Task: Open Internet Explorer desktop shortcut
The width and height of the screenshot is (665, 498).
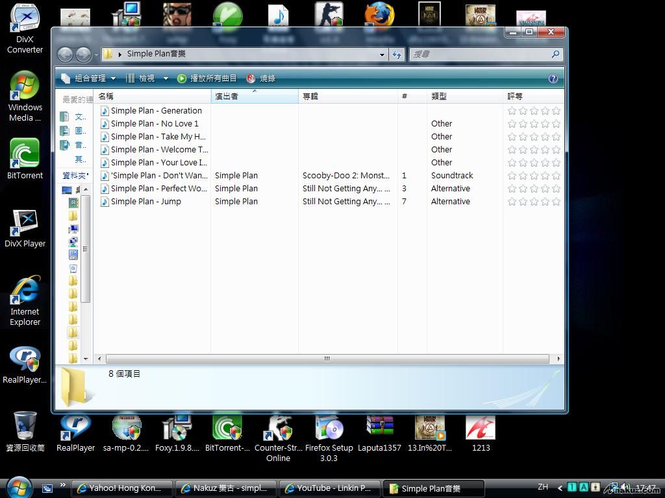Action: coord(25,301)
